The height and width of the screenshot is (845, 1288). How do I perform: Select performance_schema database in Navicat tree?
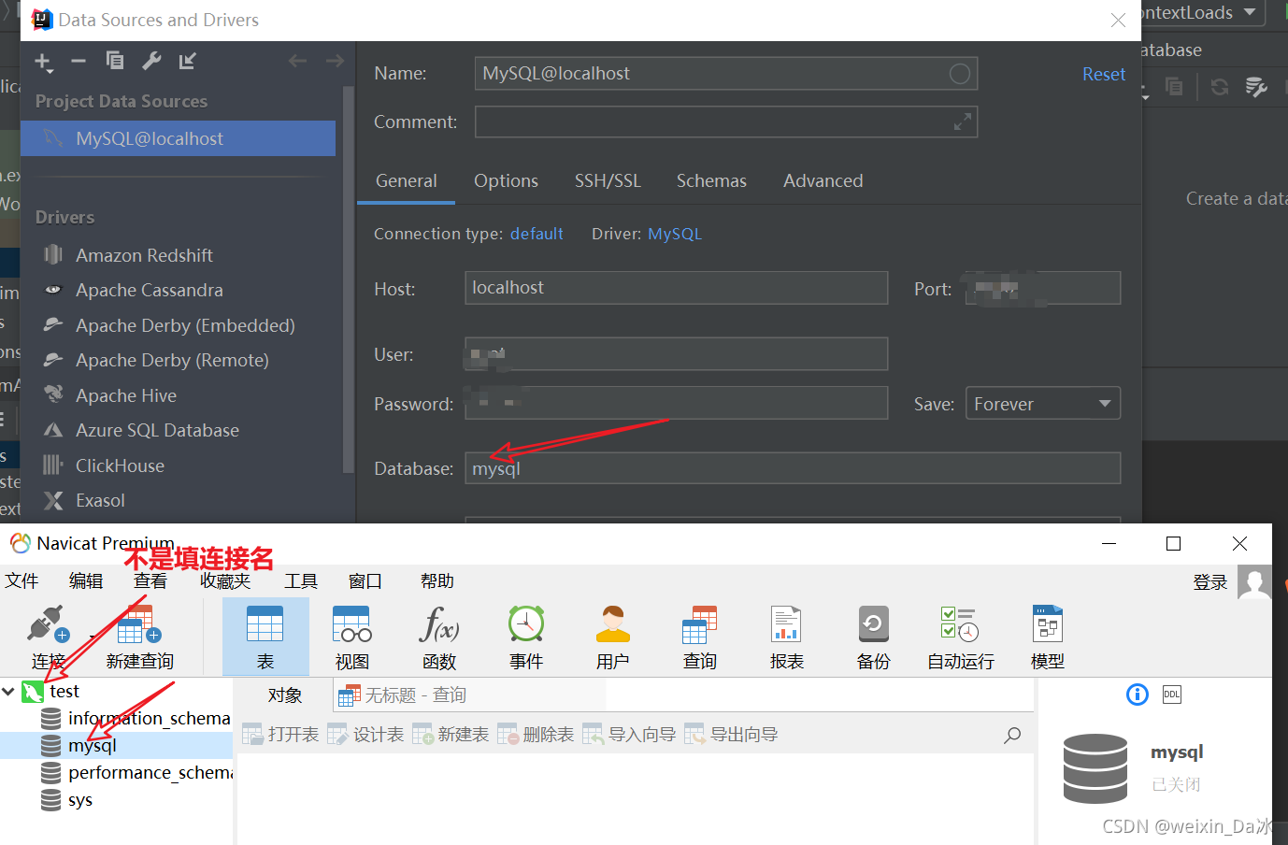[136, 772]
